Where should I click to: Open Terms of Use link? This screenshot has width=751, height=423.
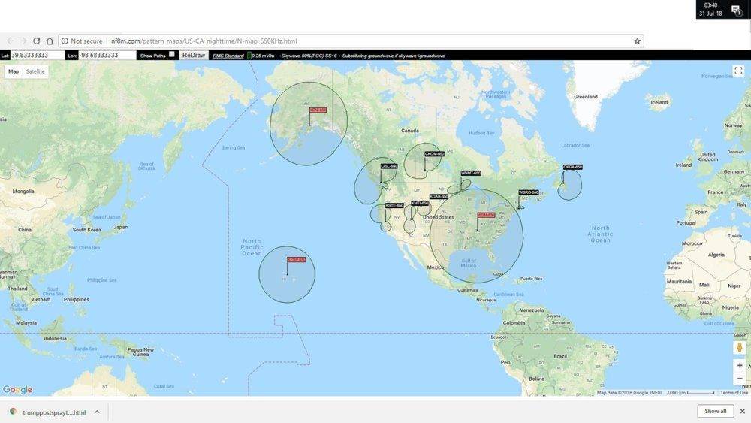(x=734, y=393)
